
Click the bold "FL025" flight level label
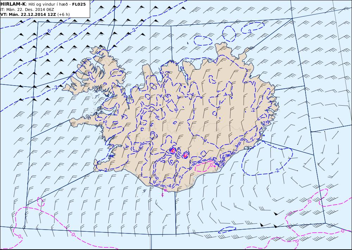79,4
